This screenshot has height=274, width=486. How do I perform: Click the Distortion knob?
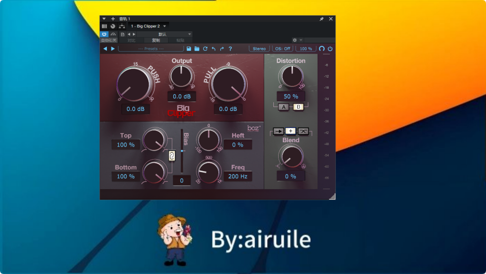[291, 76]
